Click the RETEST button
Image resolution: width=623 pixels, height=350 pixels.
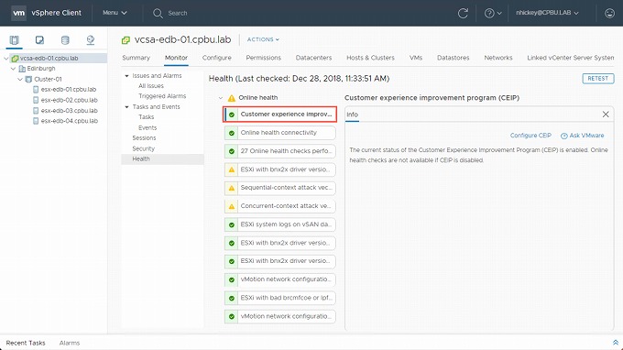point(598,78)
